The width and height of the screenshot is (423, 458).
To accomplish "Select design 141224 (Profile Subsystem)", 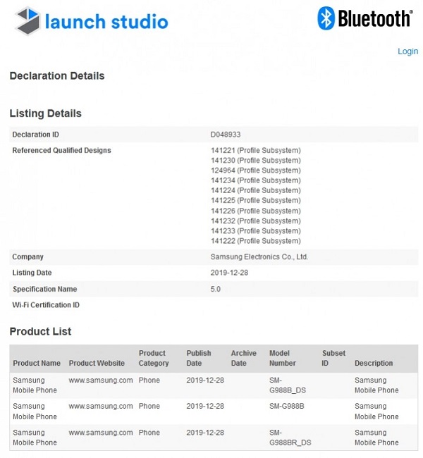I will pyautogui.click(x=255, y=190).
